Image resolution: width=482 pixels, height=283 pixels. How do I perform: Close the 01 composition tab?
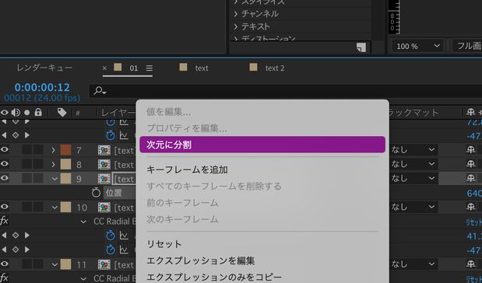[x=104, y=68]
